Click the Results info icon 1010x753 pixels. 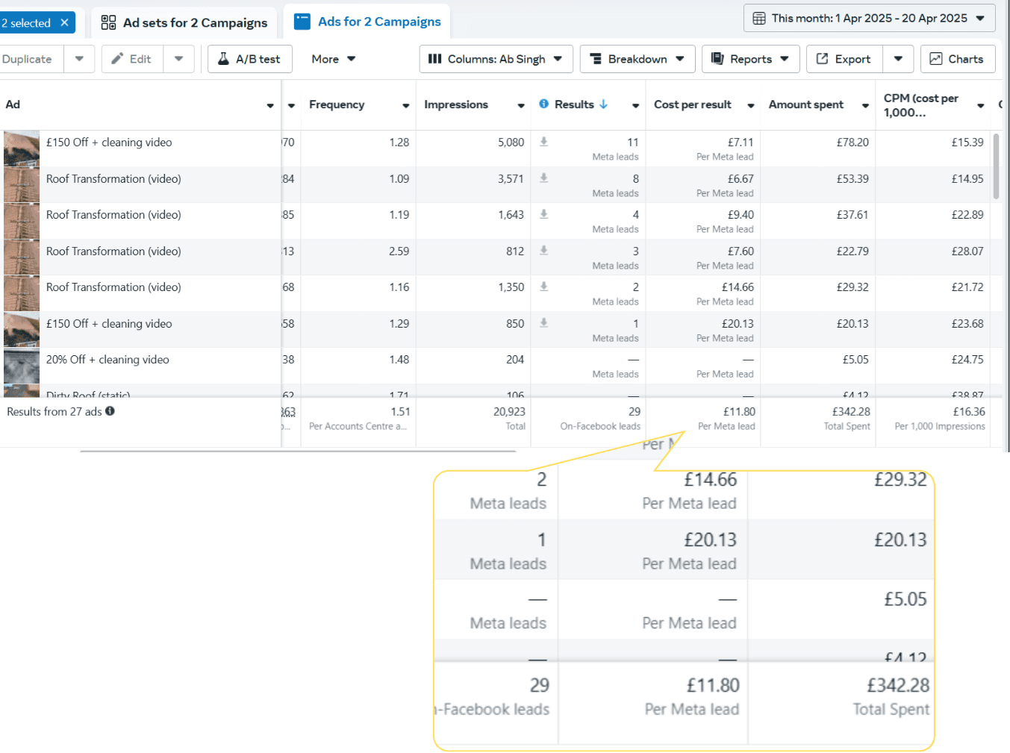pos(543,104)
